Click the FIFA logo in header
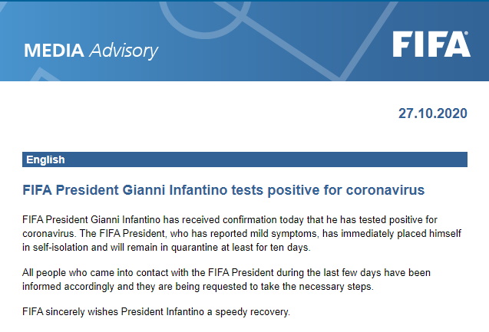Screen dimensions: 489x332 (431, 44)
